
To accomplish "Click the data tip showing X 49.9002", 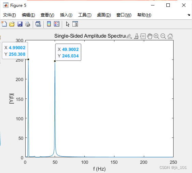I will coord(68,52).
